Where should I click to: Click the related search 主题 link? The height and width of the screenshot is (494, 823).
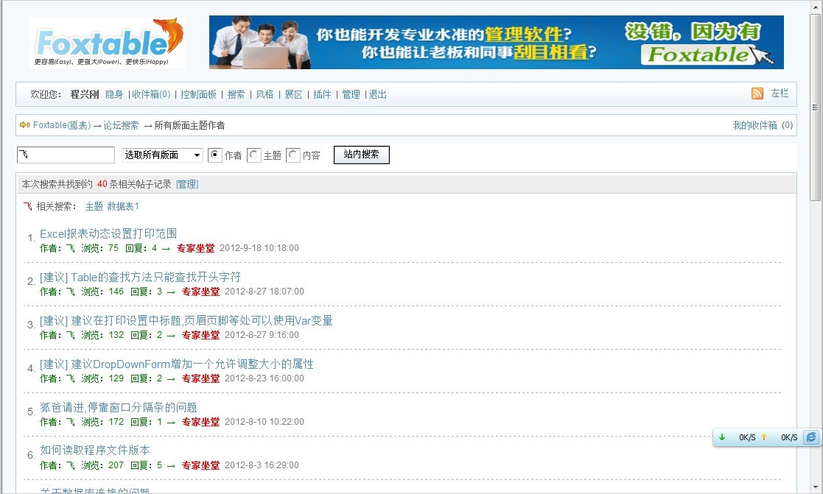[x=94, y=207]
